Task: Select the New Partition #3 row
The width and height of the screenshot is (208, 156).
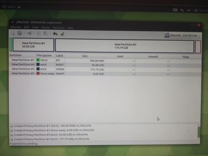Action: 105,74
